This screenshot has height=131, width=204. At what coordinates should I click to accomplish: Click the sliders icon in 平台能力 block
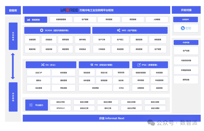31,105
